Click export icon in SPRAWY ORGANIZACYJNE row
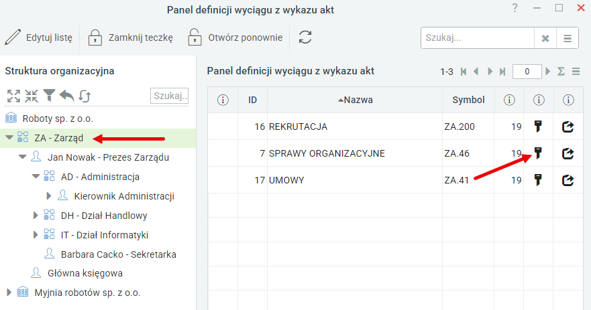Screen dimensions: 591x310 (x=568, y=153)
